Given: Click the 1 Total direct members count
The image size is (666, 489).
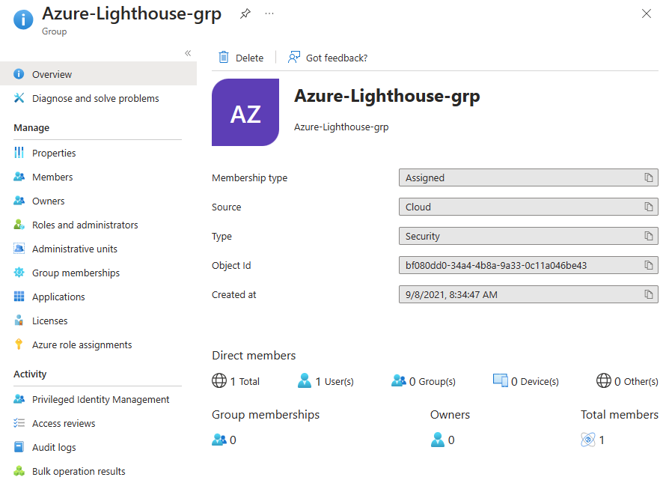Looking at the screenshot, I should tap(236, 381).
